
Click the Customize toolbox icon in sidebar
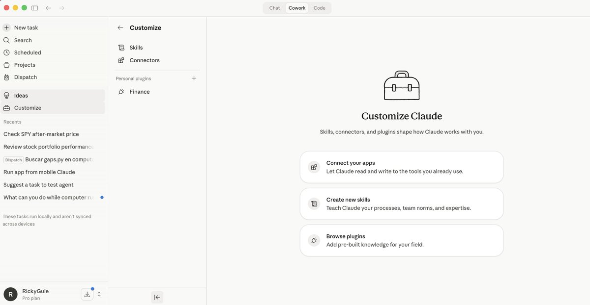click(x=6, y=108)
